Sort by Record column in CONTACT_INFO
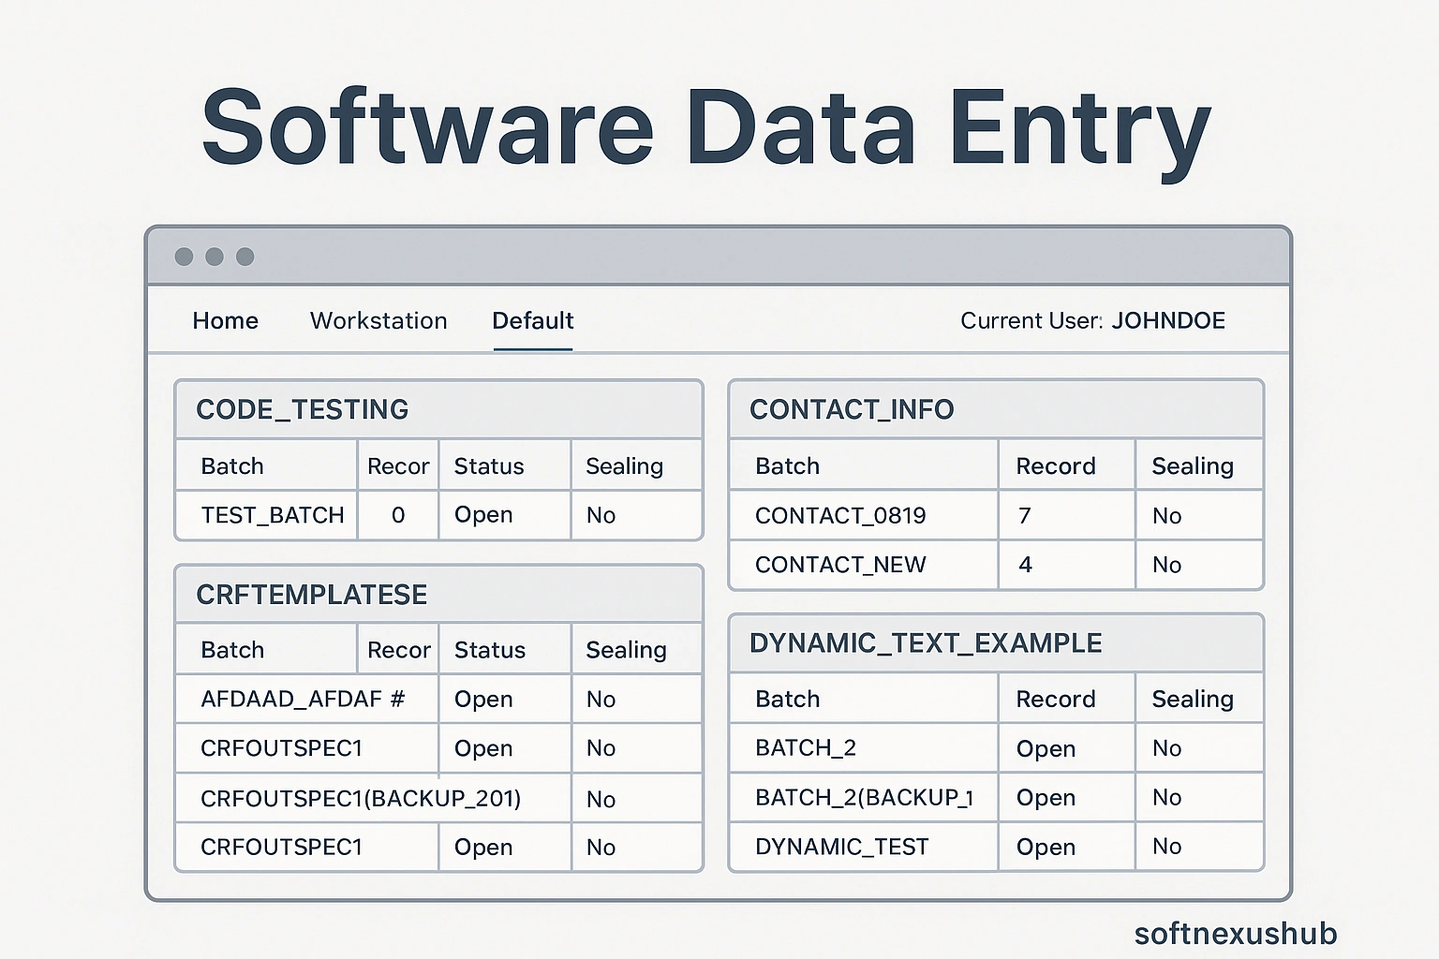This screenshot has width=1439, height=959. pos(1055,465)
